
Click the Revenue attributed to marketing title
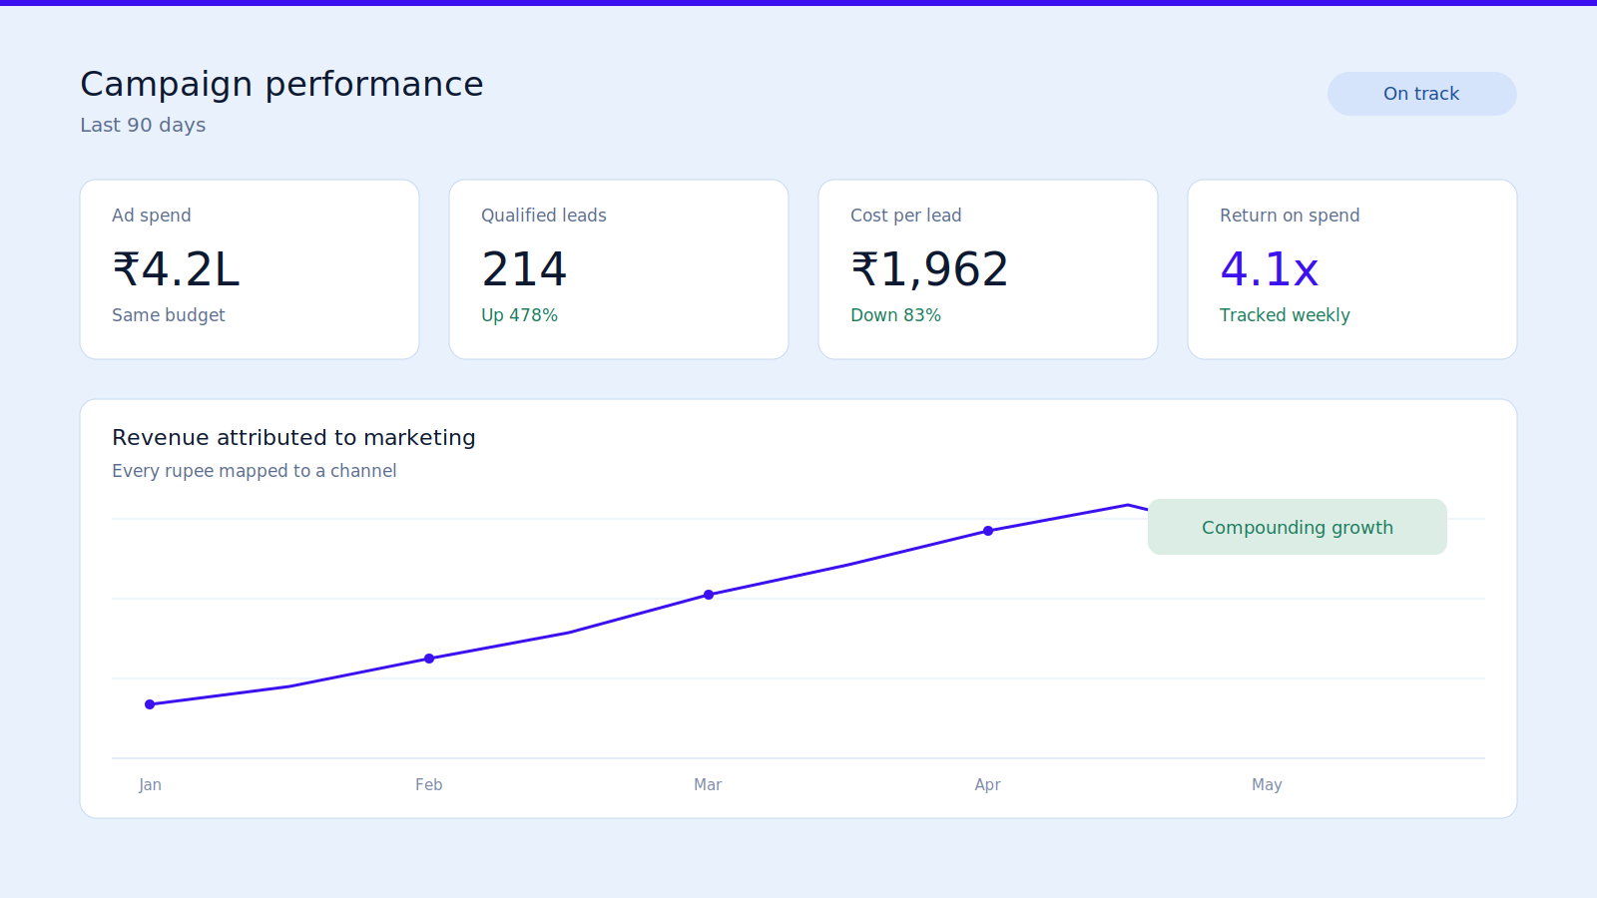[x=293, y=438]
